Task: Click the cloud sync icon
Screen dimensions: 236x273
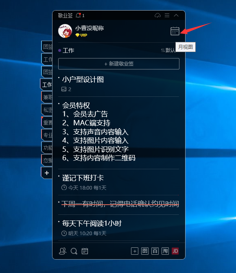Action: (x=157, y=15)
